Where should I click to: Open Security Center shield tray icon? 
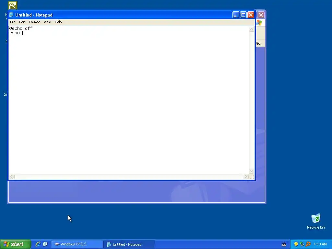click(296, 244)
